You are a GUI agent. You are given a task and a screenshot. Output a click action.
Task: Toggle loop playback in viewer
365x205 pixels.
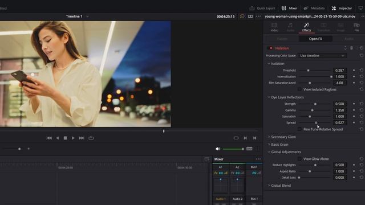click(91, 138)
